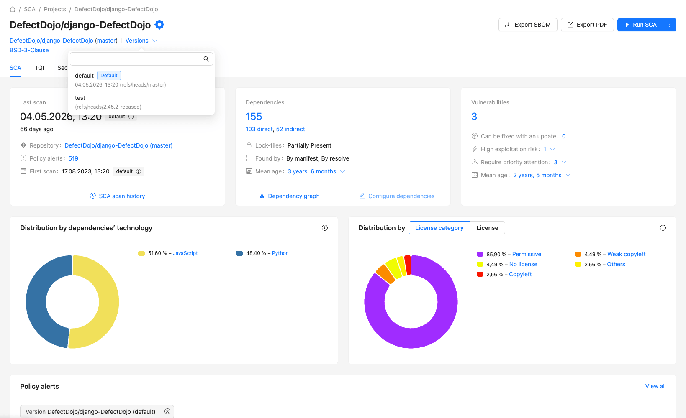Open the SCA tab
This screenshot has width=686, height=418.
point(15,68)
